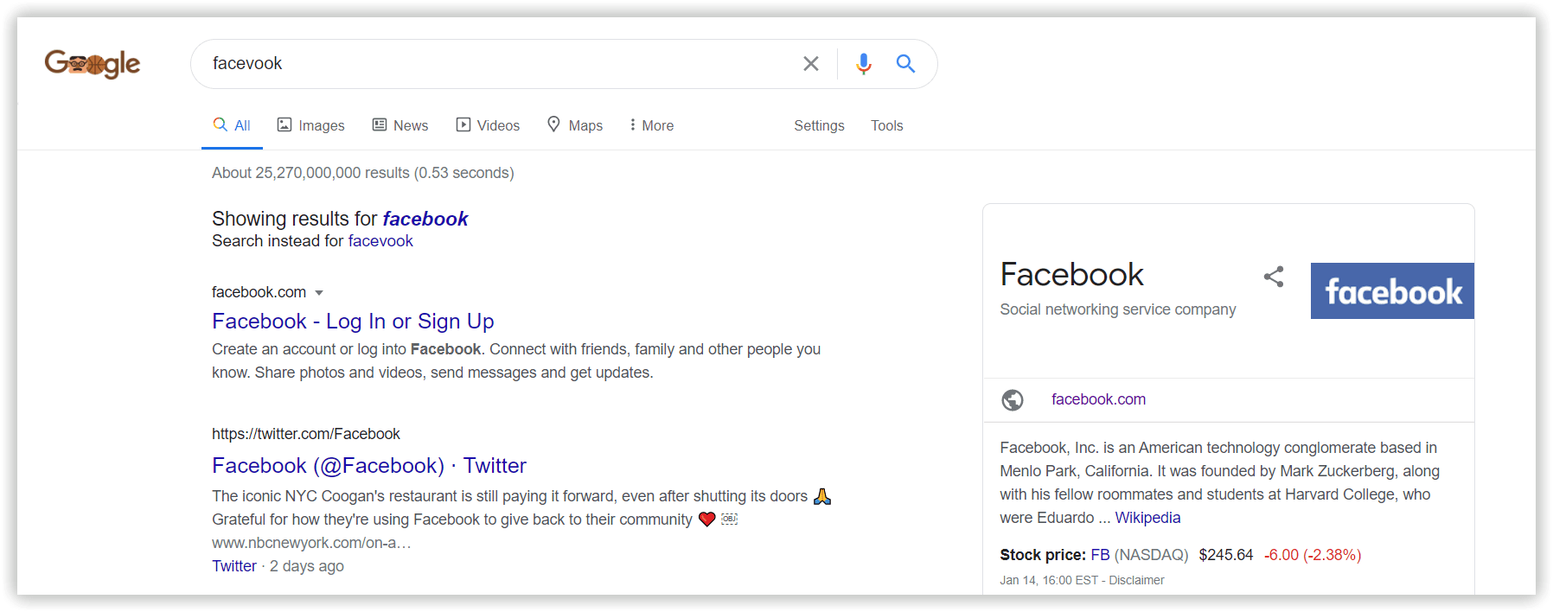Image resolution: width=1553 pixels, height=612 pixels.
Task: Select the All results tab
Action: point(232,125)
